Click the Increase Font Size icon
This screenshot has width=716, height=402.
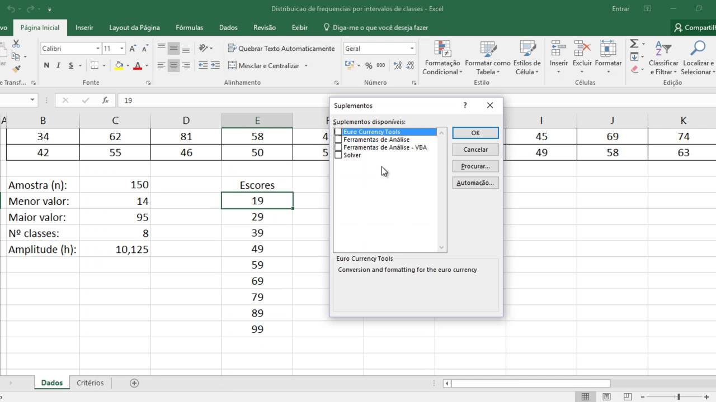[133, 49]
